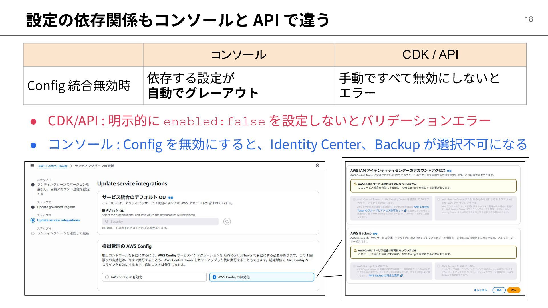Image resolution: width=548 pixels, height=308 pixels.
Task: Select AWS Config の無効化 radio option
Action: pyautogui.click(x=214, y=277)
